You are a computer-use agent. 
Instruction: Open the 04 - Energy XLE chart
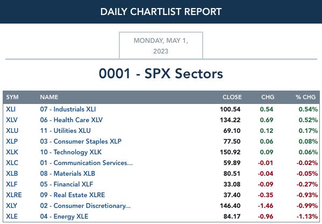[x=64, y=216]
